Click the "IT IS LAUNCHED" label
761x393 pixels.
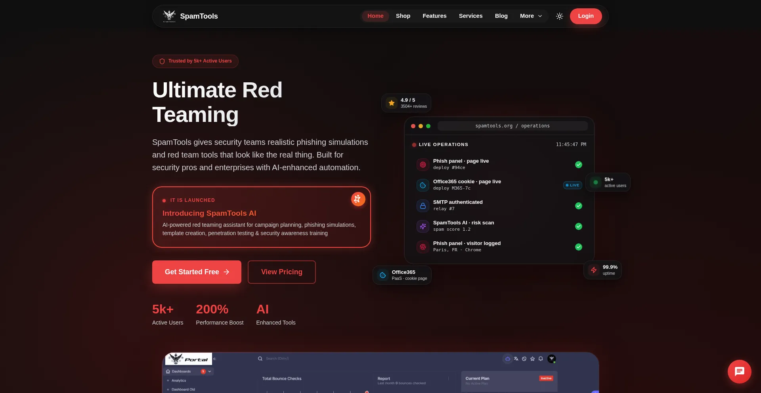[193, 200]
